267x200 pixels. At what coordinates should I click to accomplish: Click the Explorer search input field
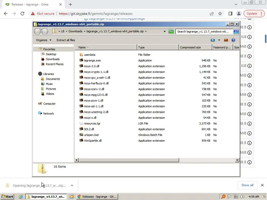click(204, 32)
